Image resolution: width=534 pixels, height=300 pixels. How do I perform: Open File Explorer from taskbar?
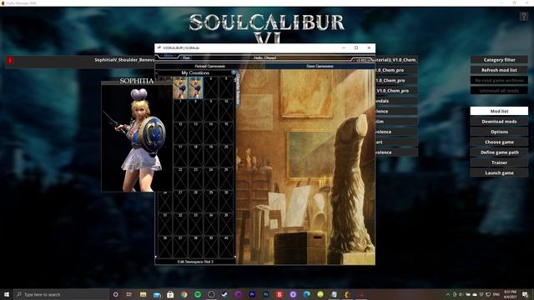(x=143, y=294)
